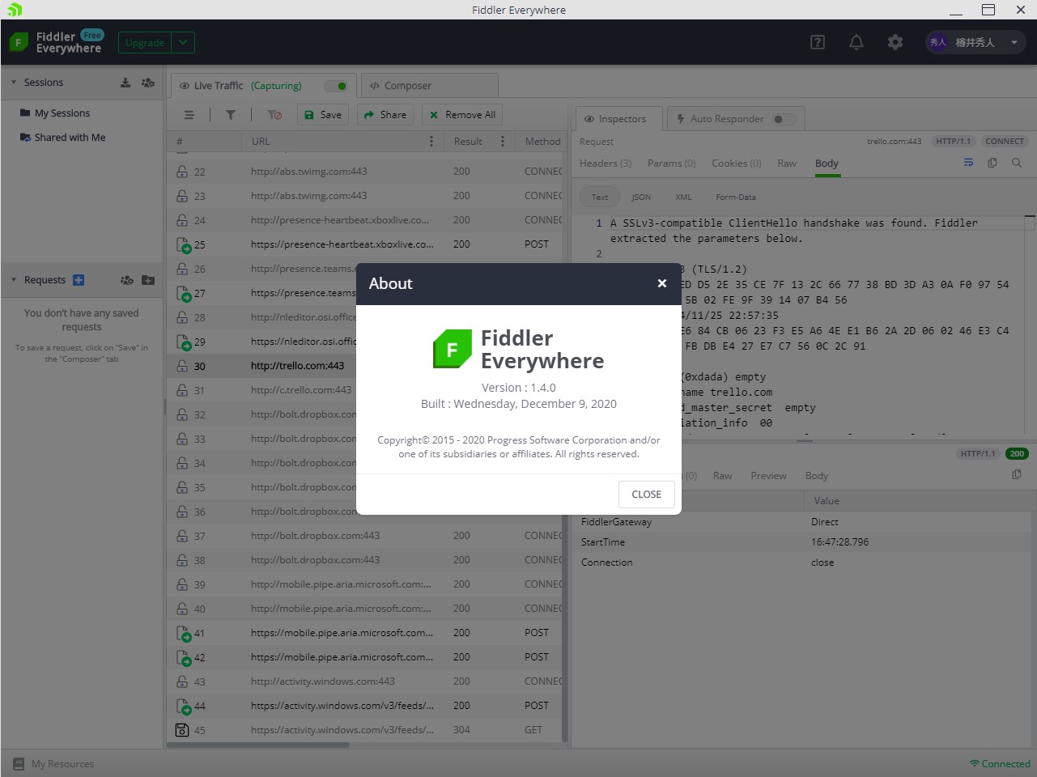
Task: Click the import sessions download icon
Action: click(125, 82)
